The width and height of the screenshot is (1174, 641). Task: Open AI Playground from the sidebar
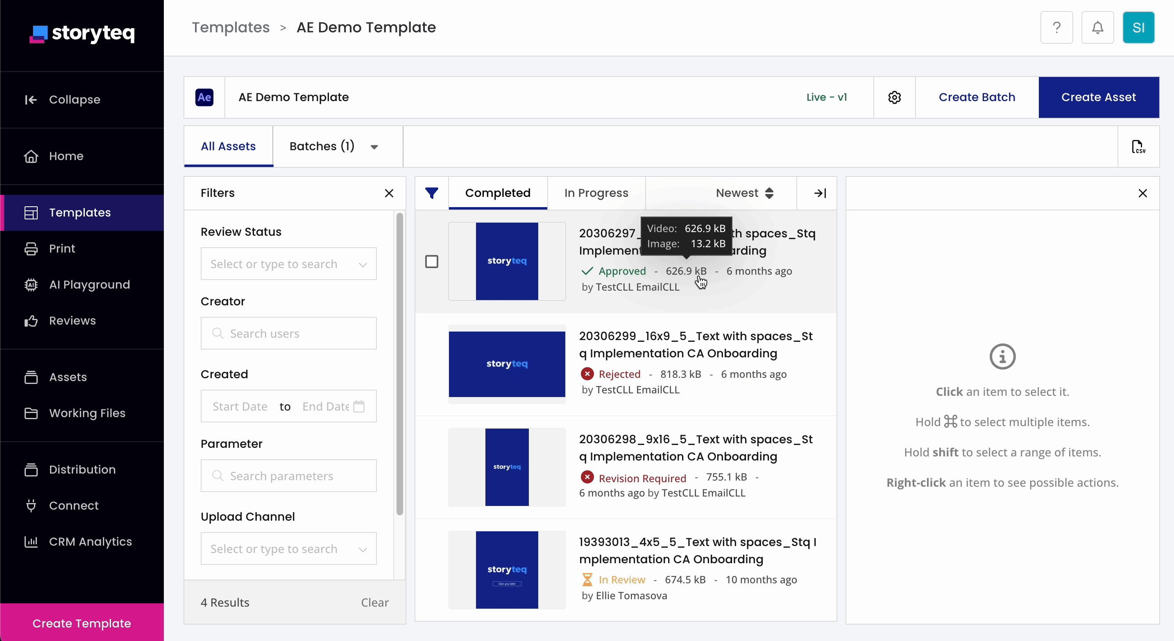(89, 284)
